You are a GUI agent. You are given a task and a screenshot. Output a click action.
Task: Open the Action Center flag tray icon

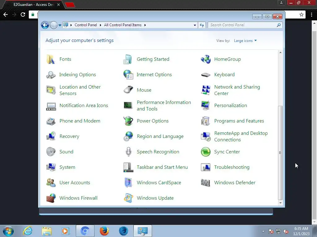(271, 231)
